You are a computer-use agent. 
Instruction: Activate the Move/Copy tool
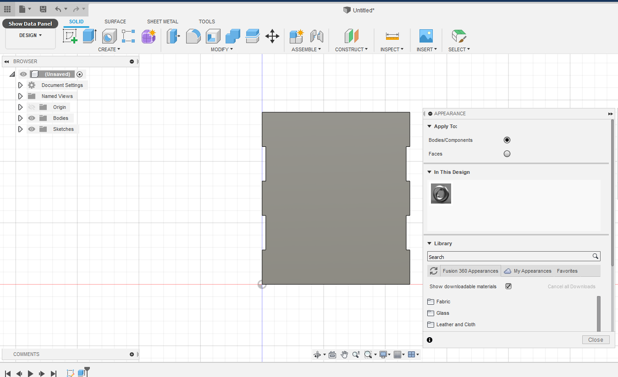tap(272, 36)
